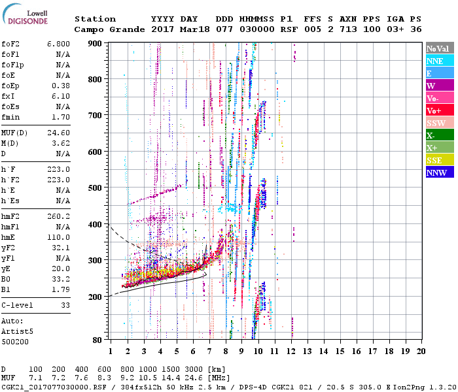Click the 15 MHz x-axis label

click(340, 351)
